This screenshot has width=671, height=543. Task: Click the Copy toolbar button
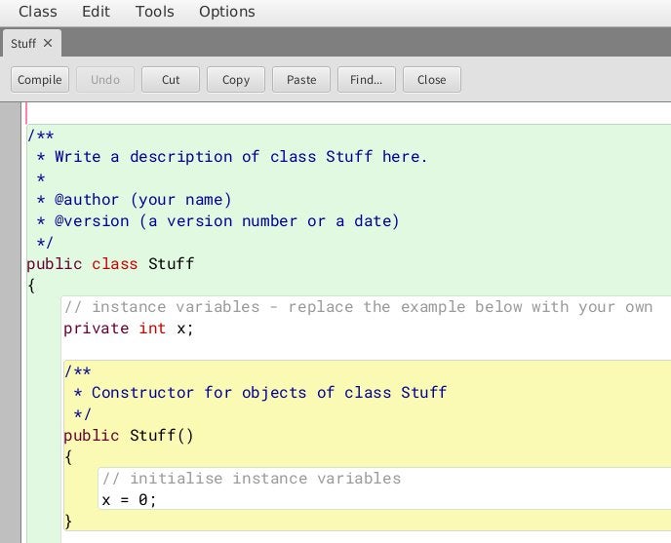(236, 80)
